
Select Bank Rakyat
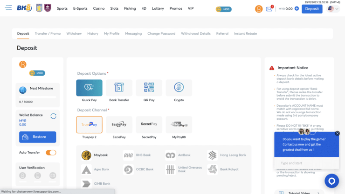pyautogui.click(x=223, y=169)
